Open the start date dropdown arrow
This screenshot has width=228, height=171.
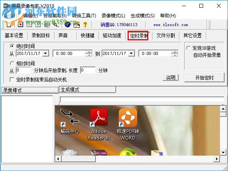[x=46, y=53]
